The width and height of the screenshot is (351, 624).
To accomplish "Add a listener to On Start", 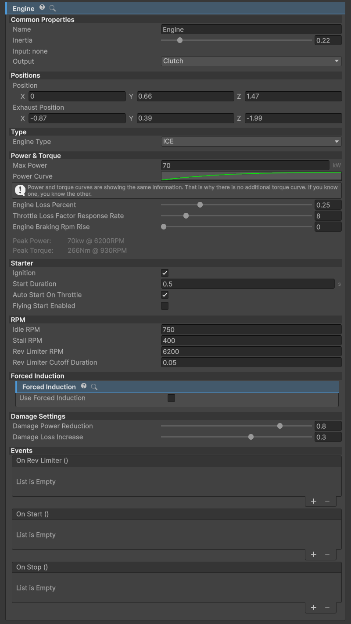I will coord(314,554).
